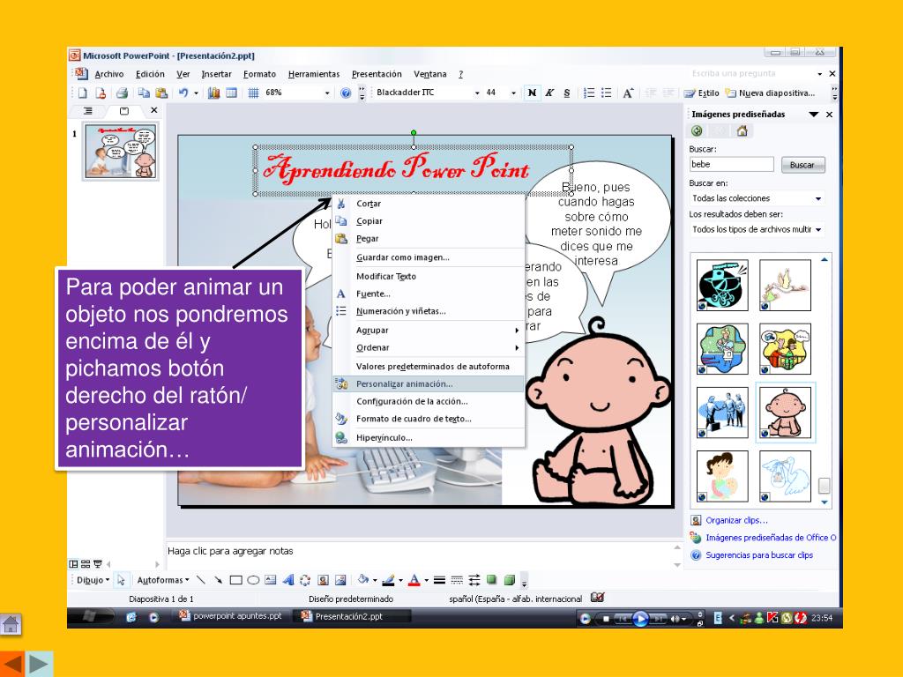This screenshot has height=677, width=903.
Task: Select the baby carriage clip art
Action: click(722, 285)
